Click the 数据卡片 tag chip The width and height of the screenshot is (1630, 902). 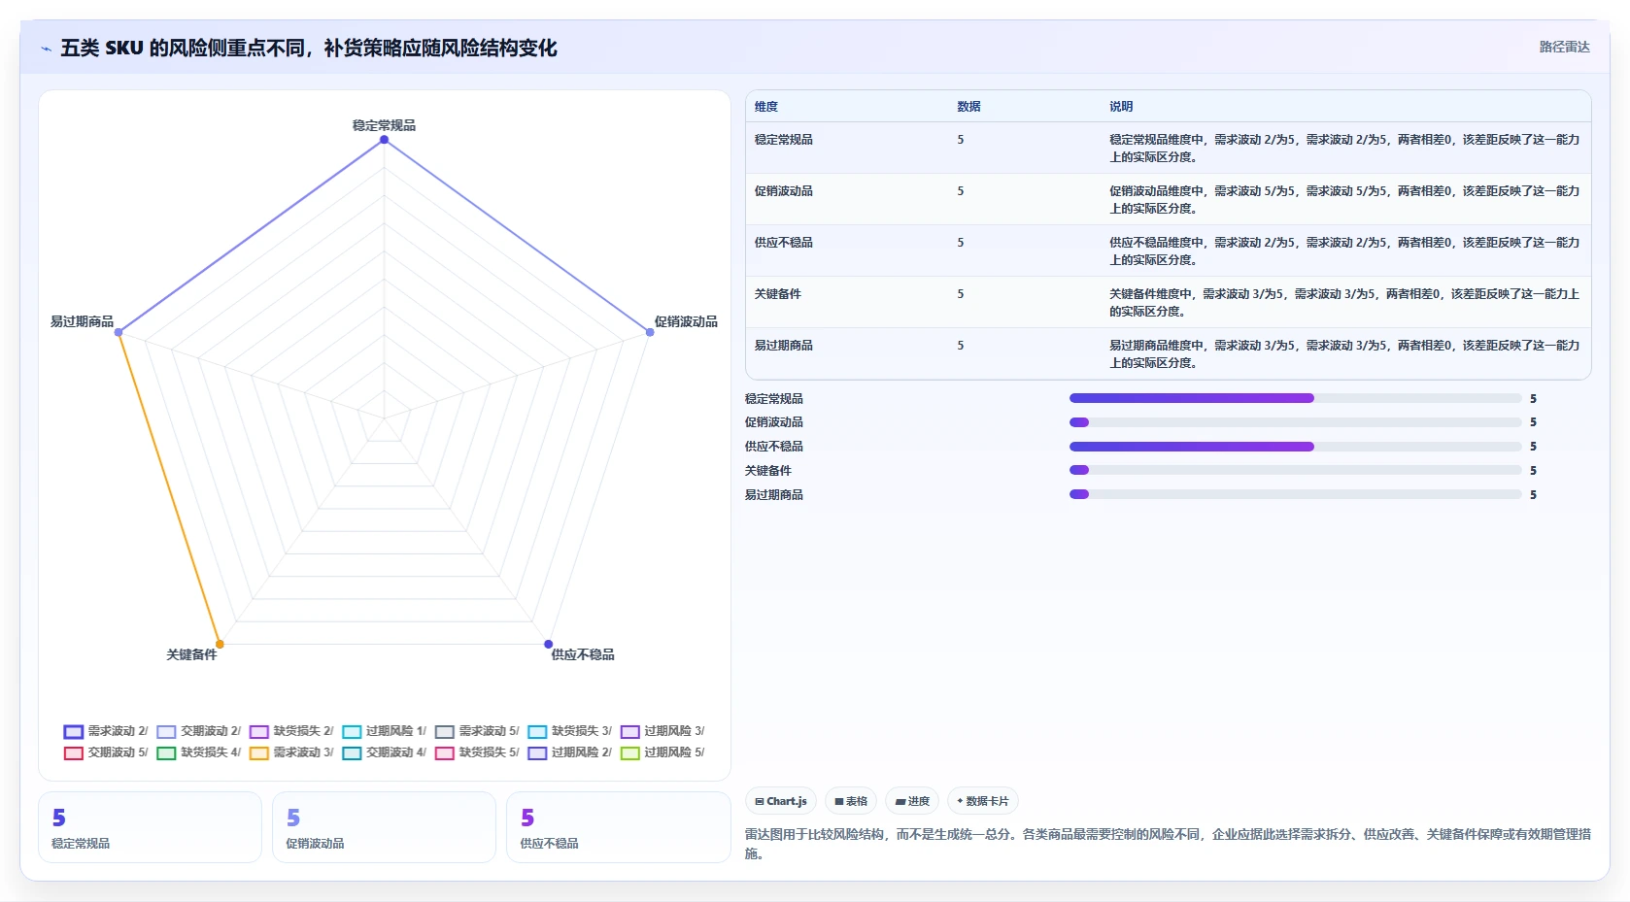pos(982,802)
